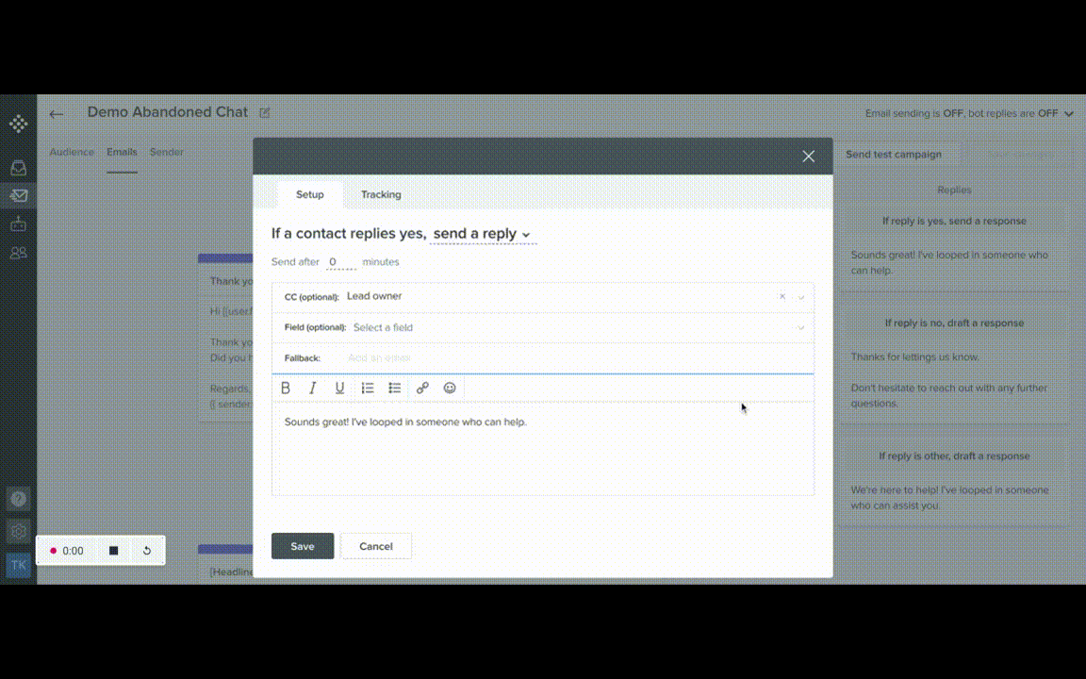Click the app logo in the sidebar
This screenshot has height=679, width=1086.
click(x=19, y=124)
